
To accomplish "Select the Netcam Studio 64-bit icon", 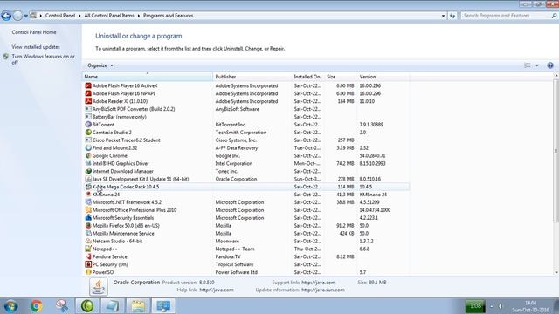I will click(x=88, y=241).
